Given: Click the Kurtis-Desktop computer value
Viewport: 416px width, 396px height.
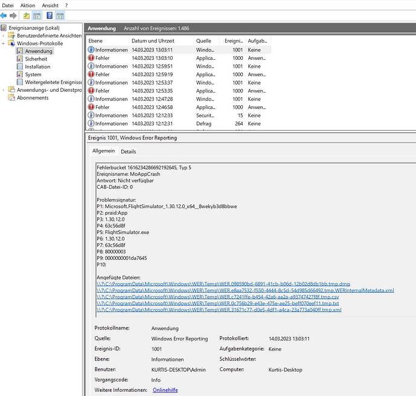Looking at the screenshot, I should tap(286, 370).
